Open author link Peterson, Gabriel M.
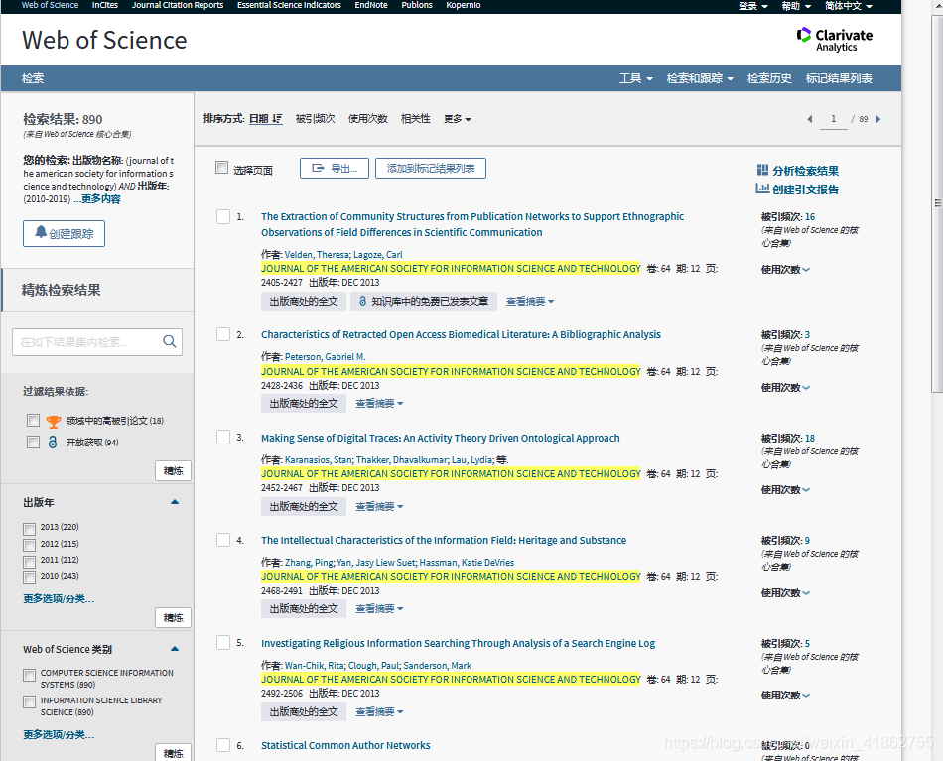 coord(326,357)
